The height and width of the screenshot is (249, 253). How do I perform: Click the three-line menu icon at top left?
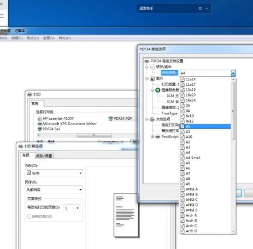pos(2,16)
